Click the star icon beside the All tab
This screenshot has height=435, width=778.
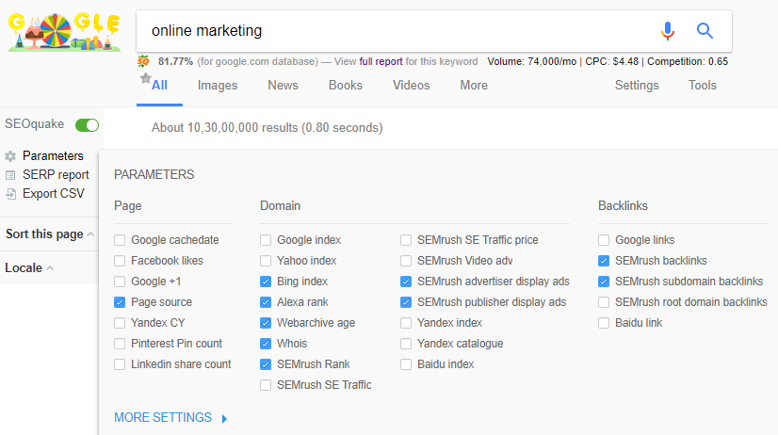tap(145, 78)
